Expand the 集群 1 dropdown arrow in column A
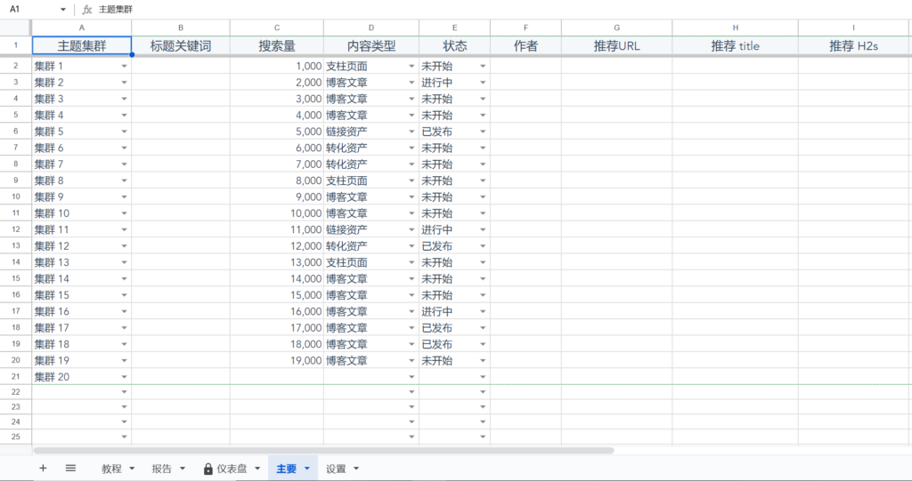The image size is (912, 481). pos(123,67)
